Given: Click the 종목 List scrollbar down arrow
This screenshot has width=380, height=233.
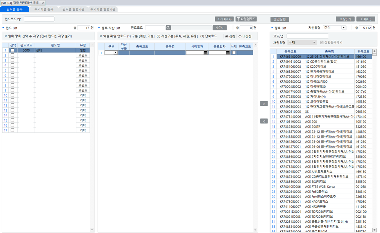Looking at the screenshot, I should coord(374,230).
